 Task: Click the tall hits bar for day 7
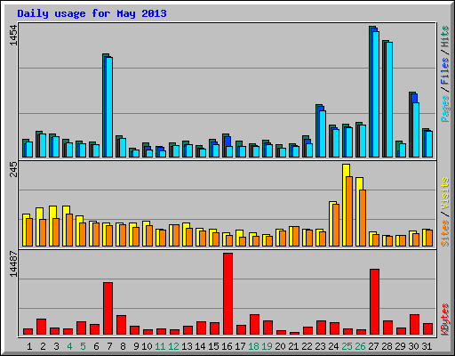coord(104,105)
